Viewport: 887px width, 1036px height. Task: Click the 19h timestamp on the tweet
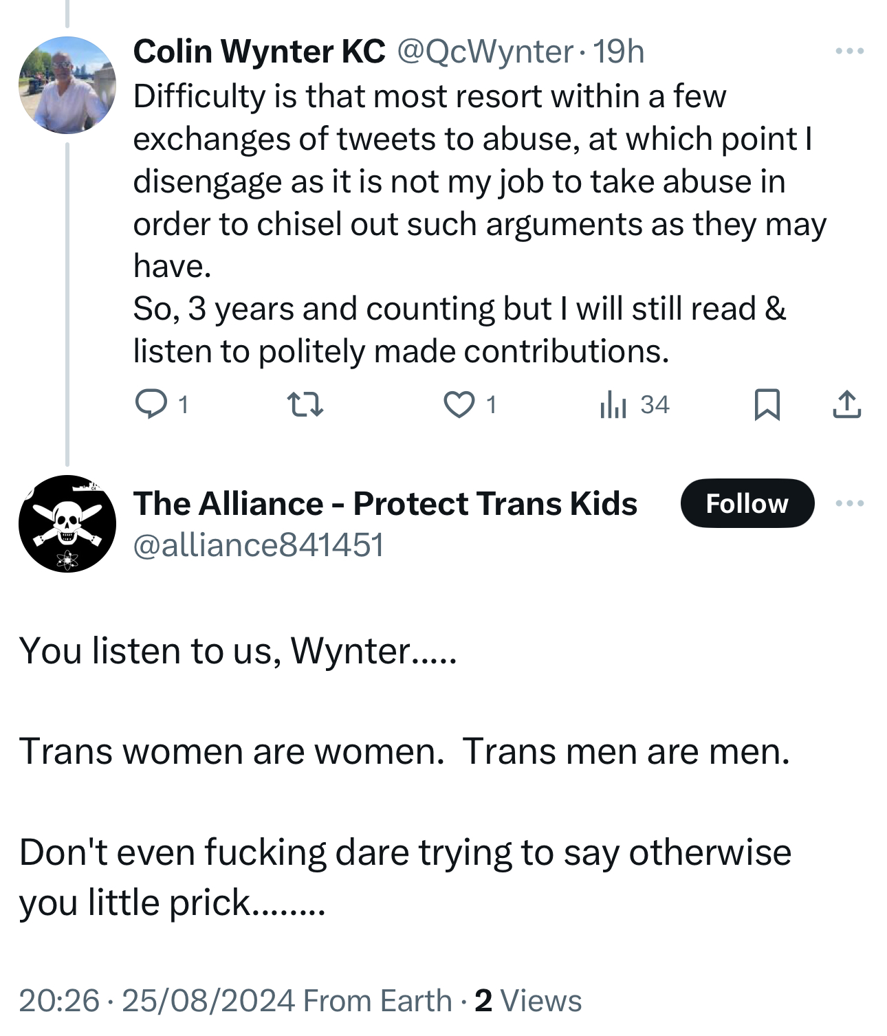pos(619,52)
